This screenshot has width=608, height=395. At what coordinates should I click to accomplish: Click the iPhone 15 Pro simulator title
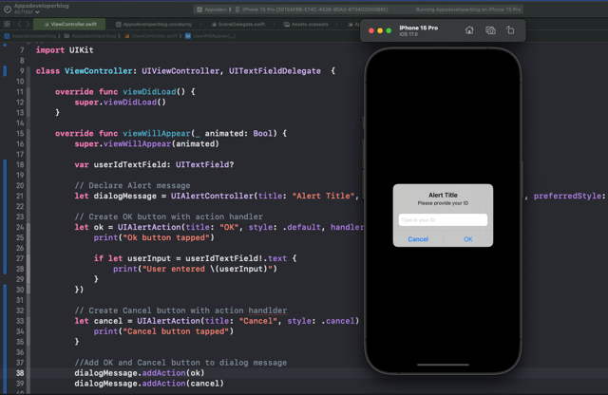click(418, 28)
